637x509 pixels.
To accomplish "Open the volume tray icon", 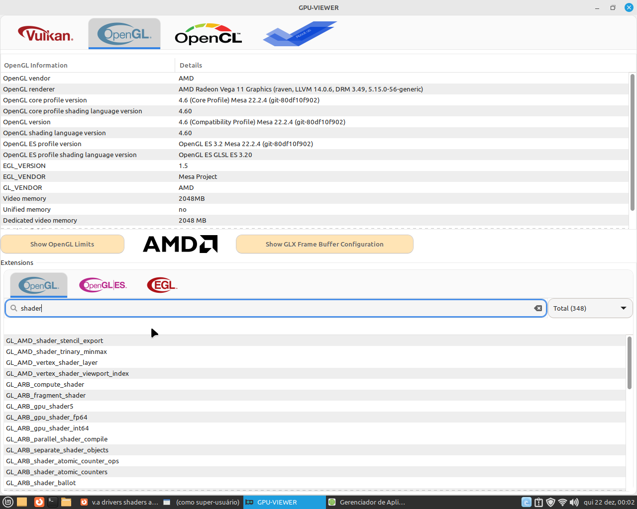I will tap(574, 502).
